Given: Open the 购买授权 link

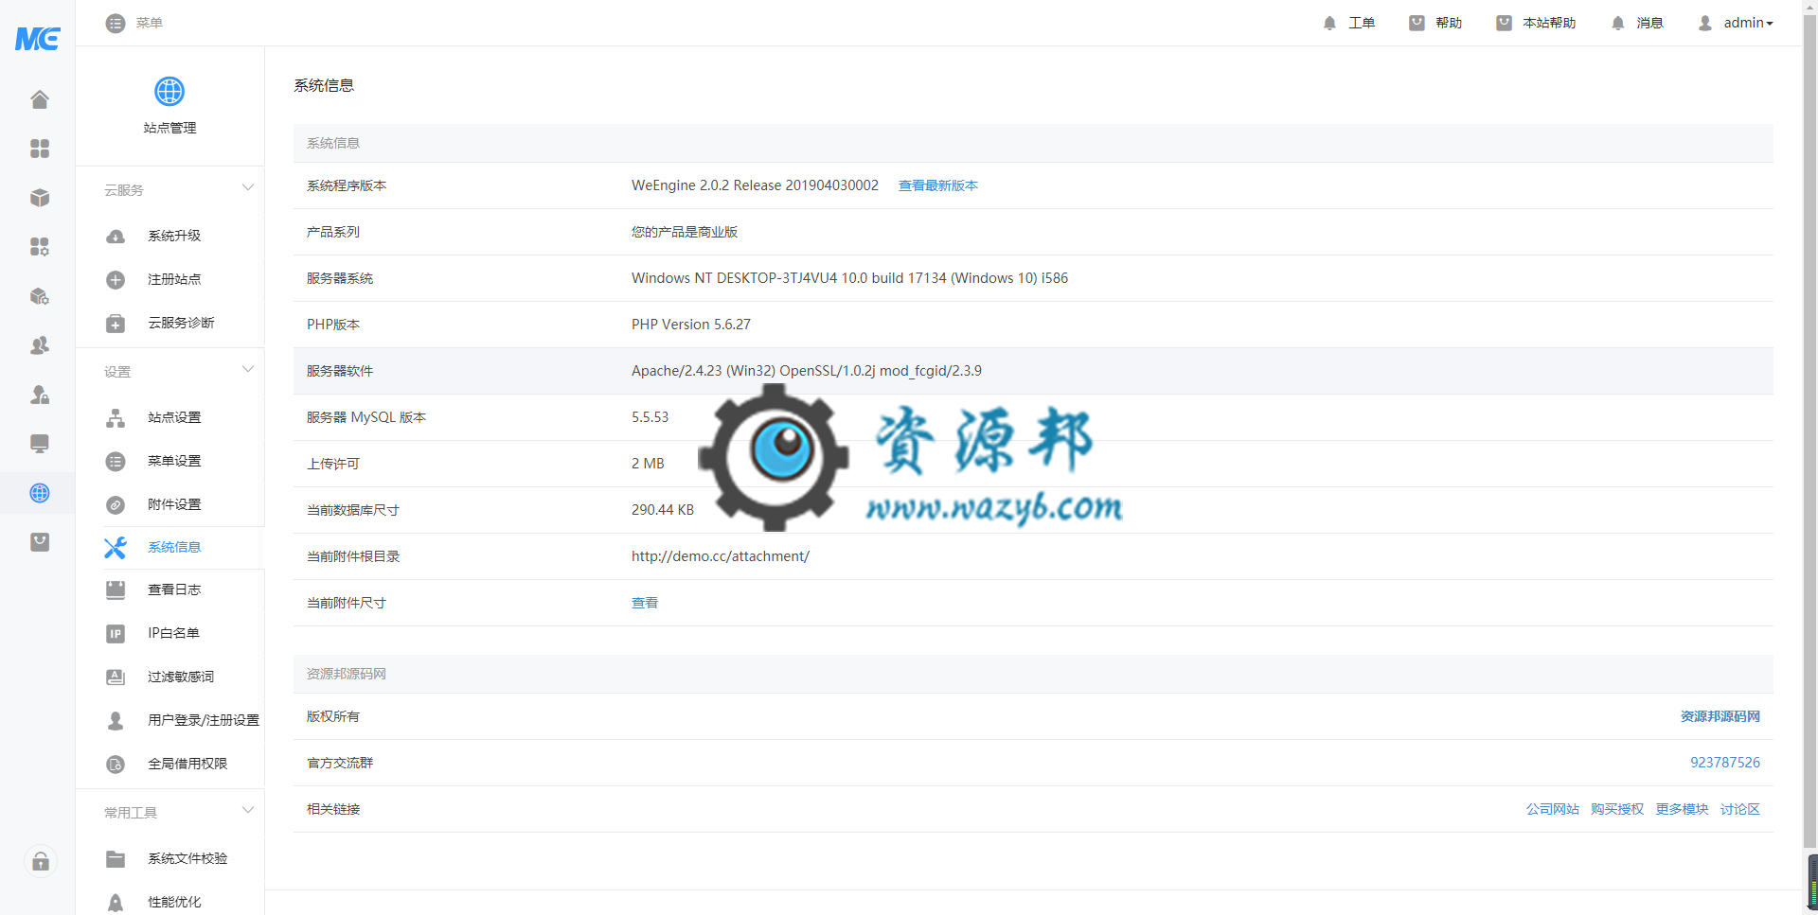Looking at the screenshot, I should pyautogui.click(x=1617, y=809).
